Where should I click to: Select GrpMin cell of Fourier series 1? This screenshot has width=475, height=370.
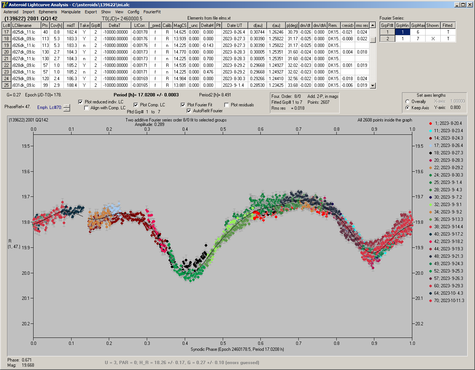402,32
